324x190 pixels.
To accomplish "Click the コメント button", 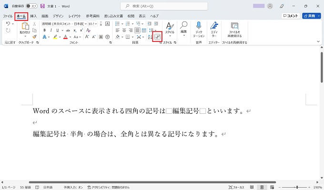I will (x=291, y=16).
